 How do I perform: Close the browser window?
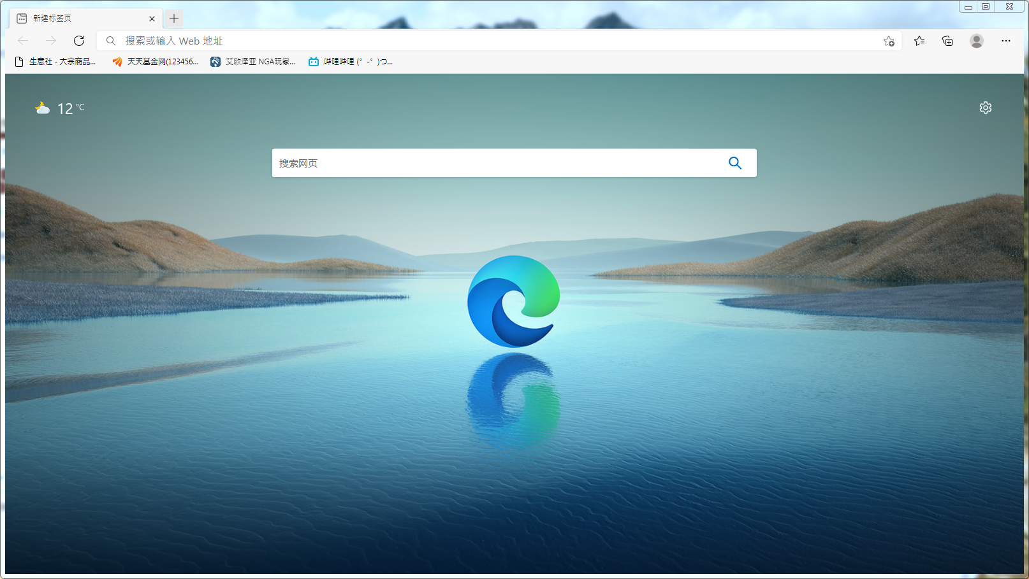pyautogui.click(x=1010, y=6)
